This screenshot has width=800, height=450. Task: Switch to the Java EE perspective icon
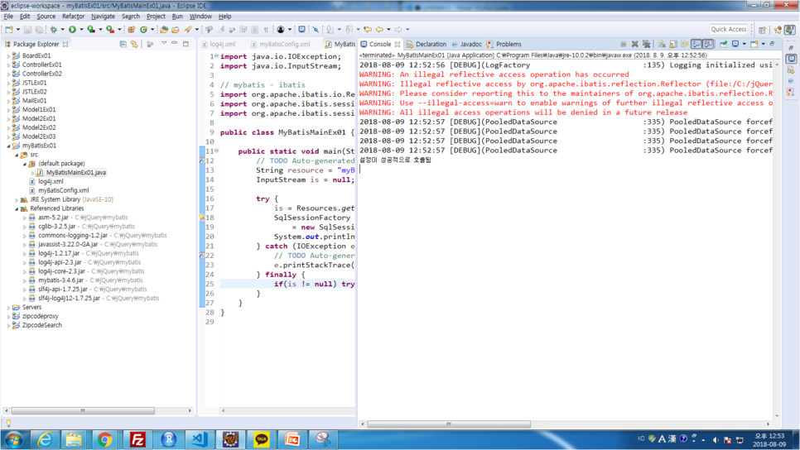pyautogui.click(x=778, y=30)
